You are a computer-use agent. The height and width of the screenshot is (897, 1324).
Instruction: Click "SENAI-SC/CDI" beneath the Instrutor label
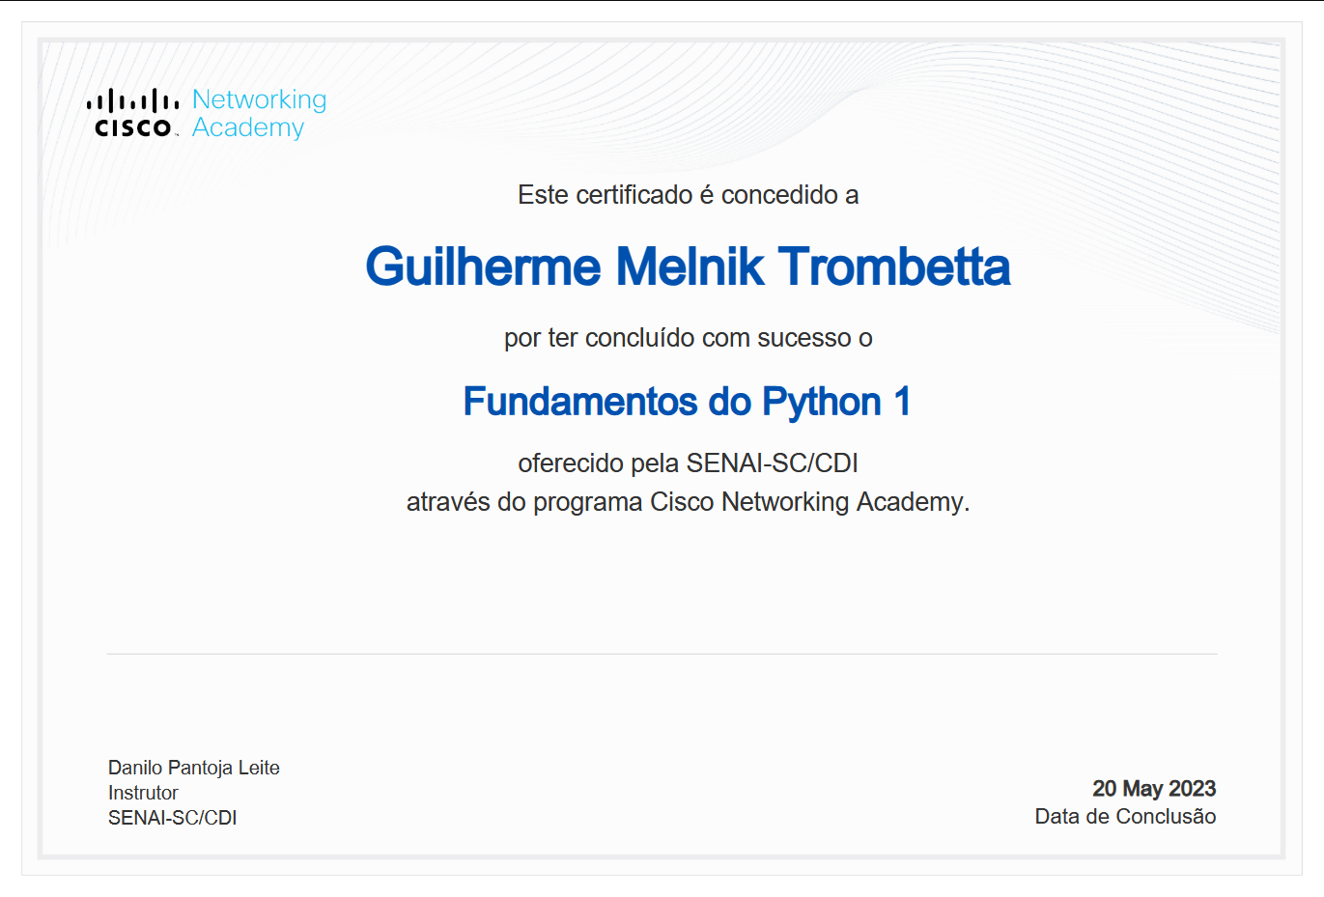point(172,818)
